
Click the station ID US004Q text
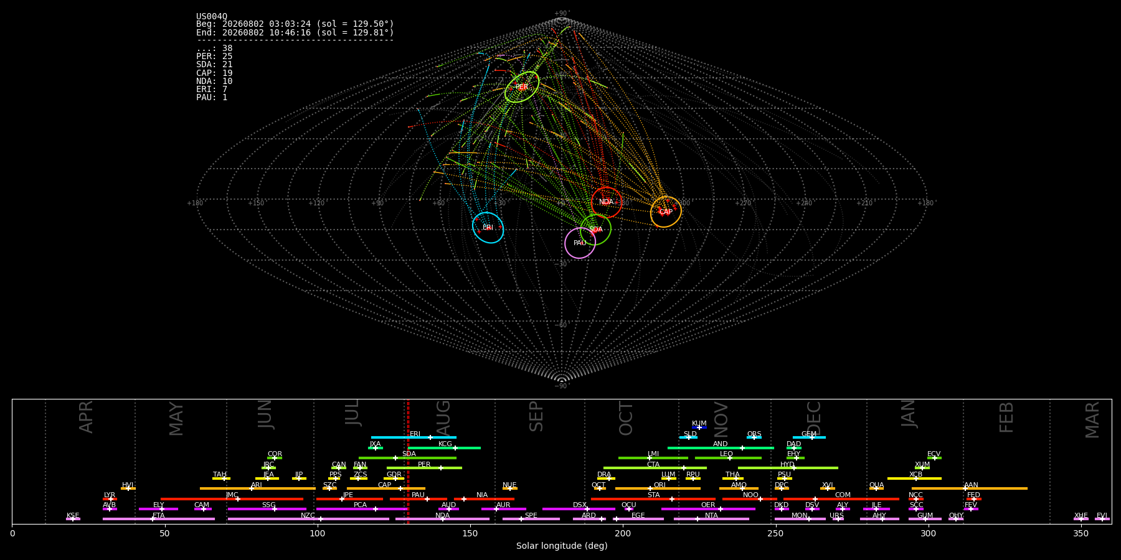[x=212, y=16]
